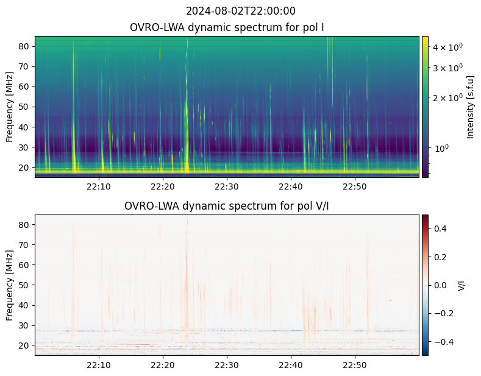
Task: Click the 2024-08-02T22:00:00 figure title
Action: point(240,11)
